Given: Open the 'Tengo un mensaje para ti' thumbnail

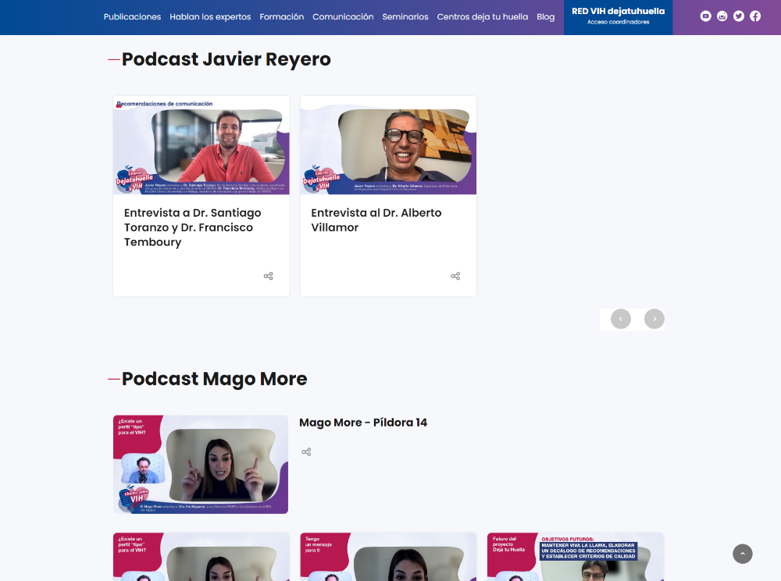Looking at the screenshot, I should [x=388, y=557].
